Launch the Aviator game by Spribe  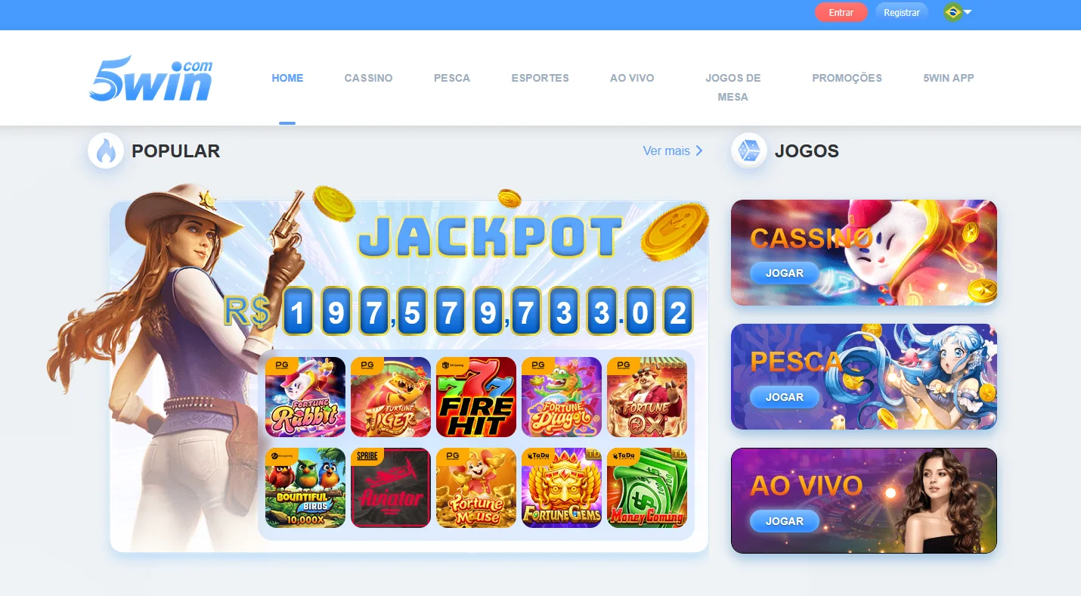pyautogui.click(x=391, y=488)
